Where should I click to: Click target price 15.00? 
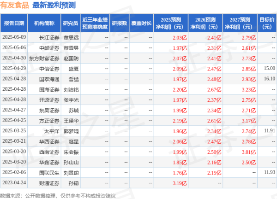[270, 68]
